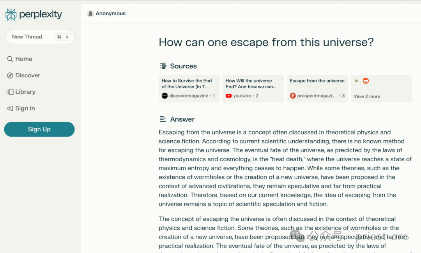
Task: Click the Answer section lines icon
Action: pos(163,119)
